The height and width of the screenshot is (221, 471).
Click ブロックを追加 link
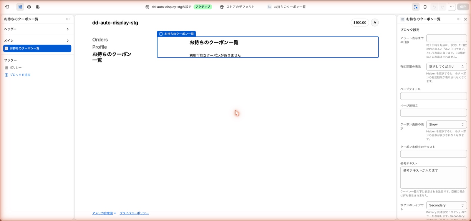[18, 75]
